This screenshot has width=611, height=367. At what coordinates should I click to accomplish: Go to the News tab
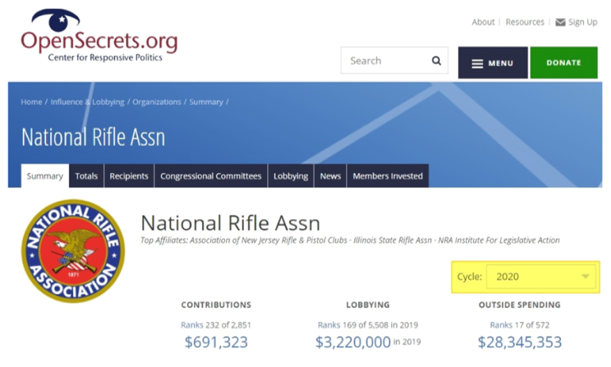tap(331, 176)
